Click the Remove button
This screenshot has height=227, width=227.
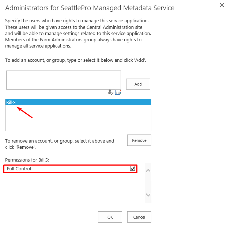[139, 140]
